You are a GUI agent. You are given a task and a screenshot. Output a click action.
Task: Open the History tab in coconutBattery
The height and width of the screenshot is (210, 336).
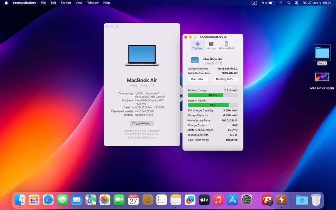point(211,46)
